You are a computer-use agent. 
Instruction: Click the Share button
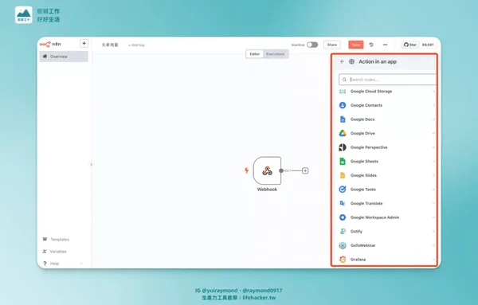332,45
